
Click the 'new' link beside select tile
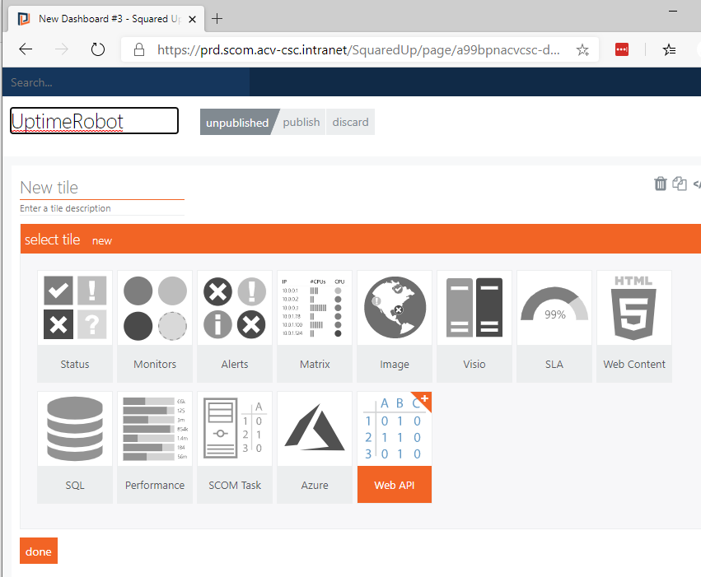click(x=102, y=240)
